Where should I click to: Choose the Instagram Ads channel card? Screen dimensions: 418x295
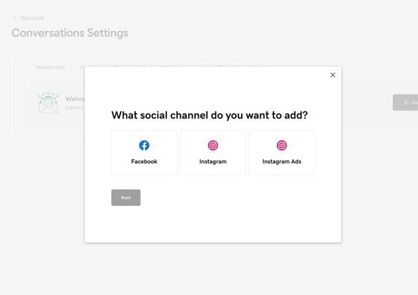click(x=282, y=153)
